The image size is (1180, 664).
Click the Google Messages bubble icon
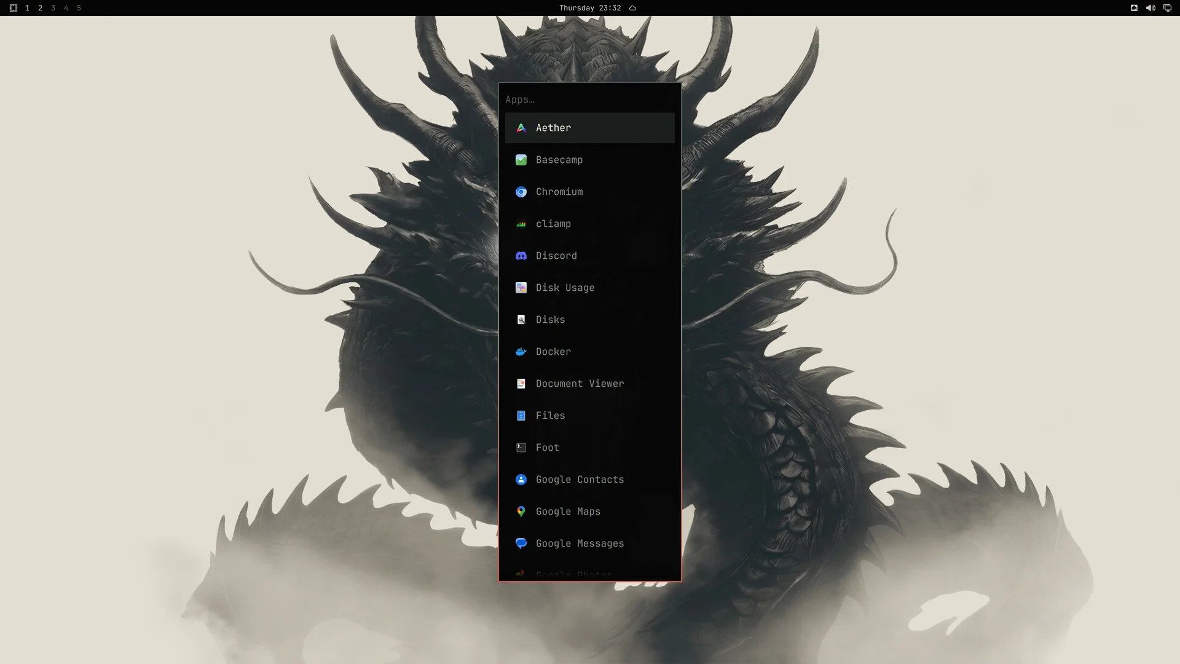click(x=521, y=543)
